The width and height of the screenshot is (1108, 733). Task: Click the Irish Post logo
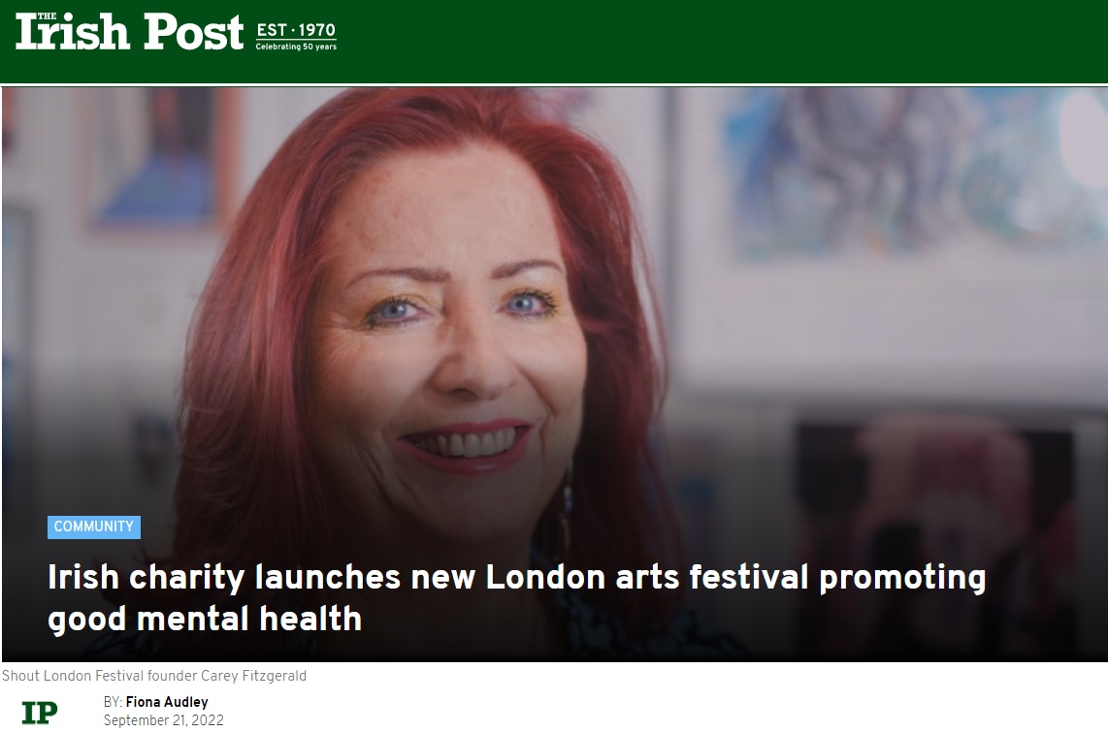[x=129, y=32]
